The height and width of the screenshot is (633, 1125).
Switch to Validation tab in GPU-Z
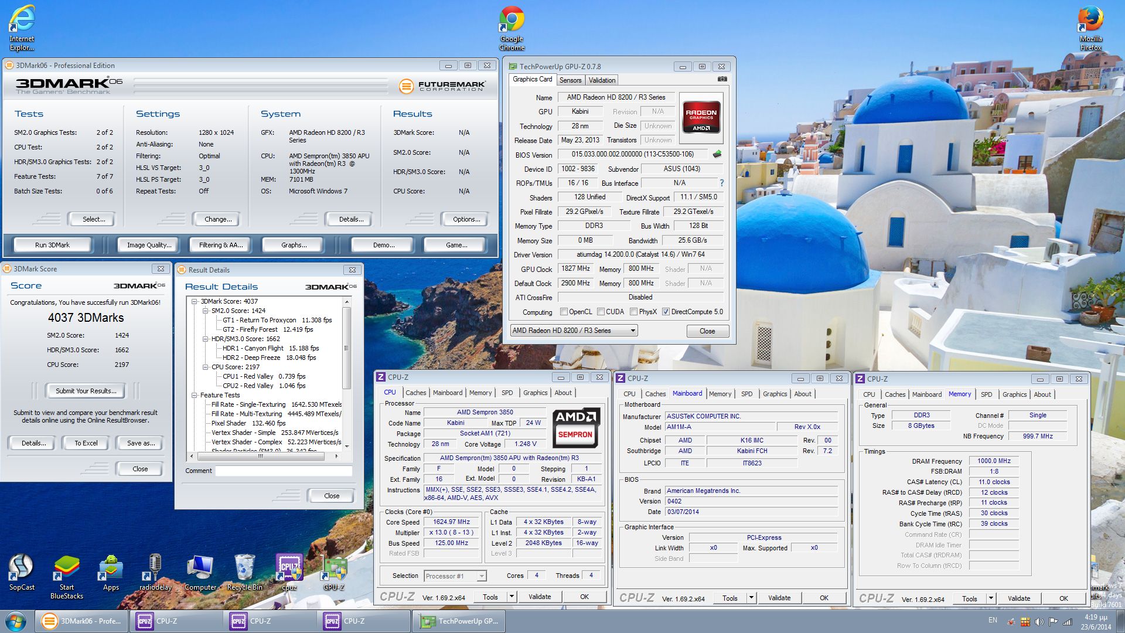pyautogui.click(x=602, y=80)
